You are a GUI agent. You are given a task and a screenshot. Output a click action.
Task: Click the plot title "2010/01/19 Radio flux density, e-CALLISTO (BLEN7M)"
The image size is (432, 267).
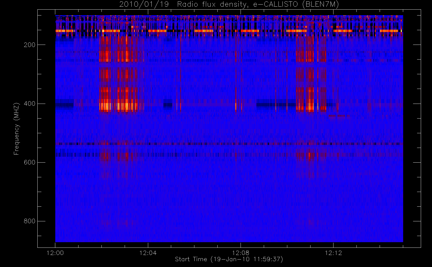pyautogui.click(x=229, y=5)
